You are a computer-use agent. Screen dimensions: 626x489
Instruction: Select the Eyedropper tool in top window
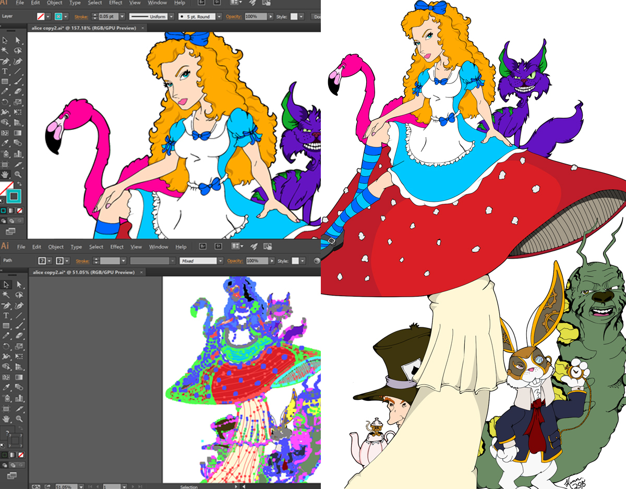5,142
